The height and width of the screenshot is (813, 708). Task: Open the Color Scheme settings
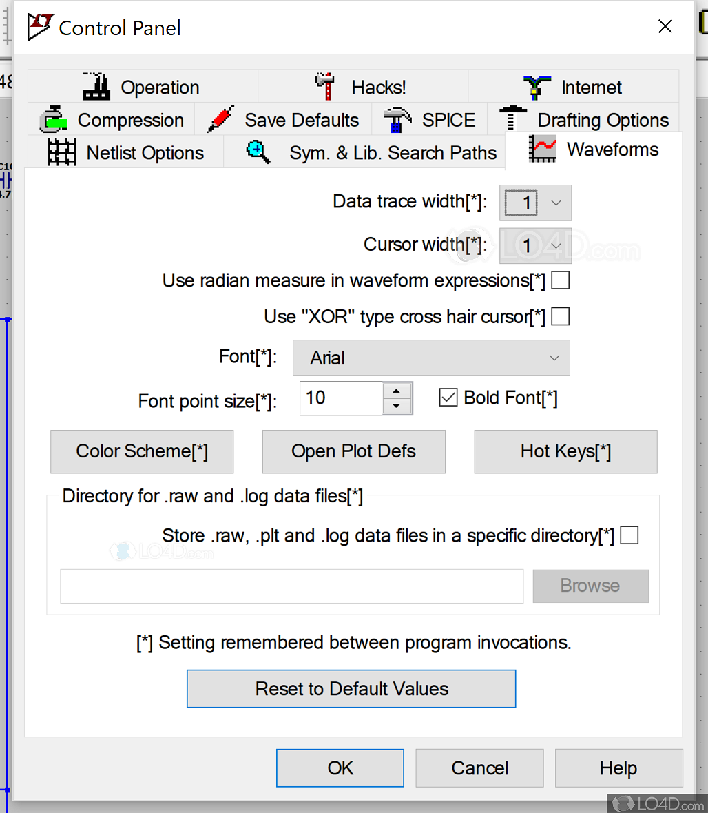click(x=142, y=451)
